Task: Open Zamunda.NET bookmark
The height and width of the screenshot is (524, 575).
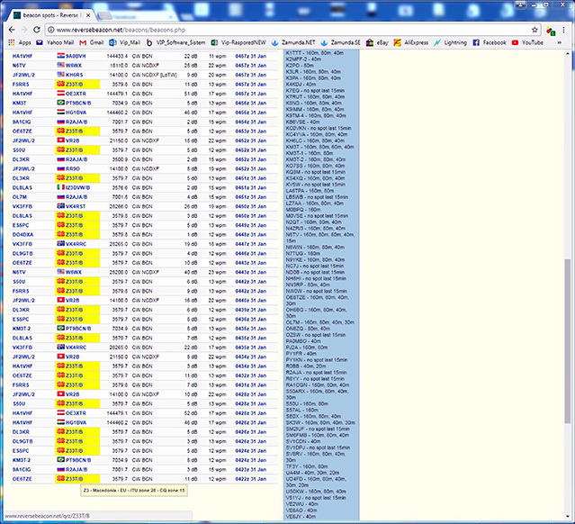Action: pos(293,42)
